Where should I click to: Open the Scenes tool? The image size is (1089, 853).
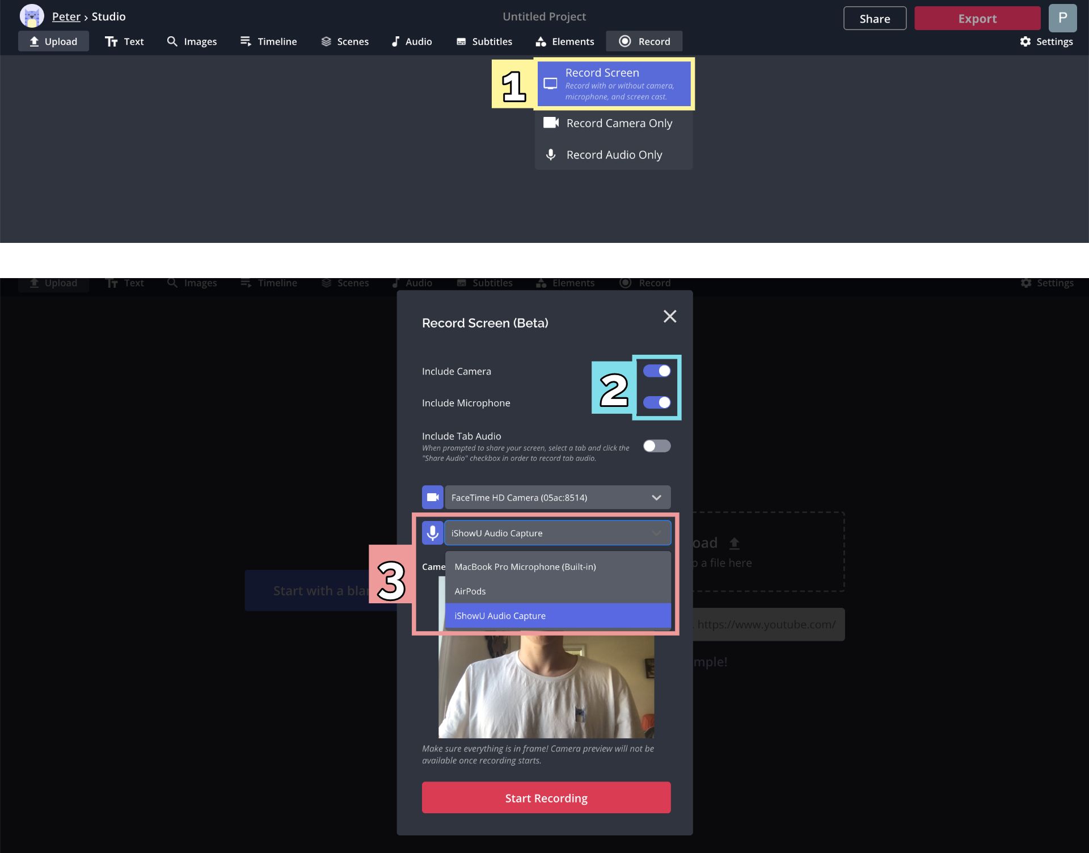coord(344,41)
